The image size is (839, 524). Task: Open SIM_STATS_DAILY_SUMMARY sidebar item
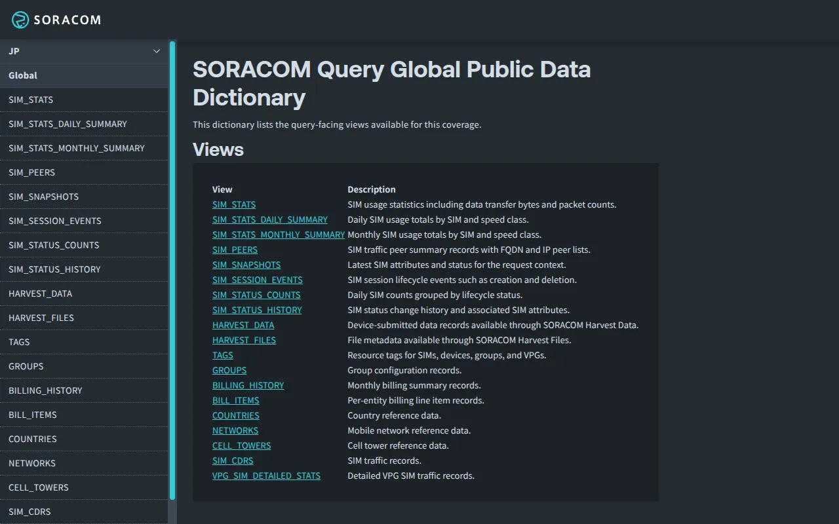[84, 124]
